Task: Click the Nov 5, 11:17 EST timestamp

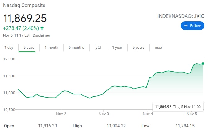Action: [17, 35]
